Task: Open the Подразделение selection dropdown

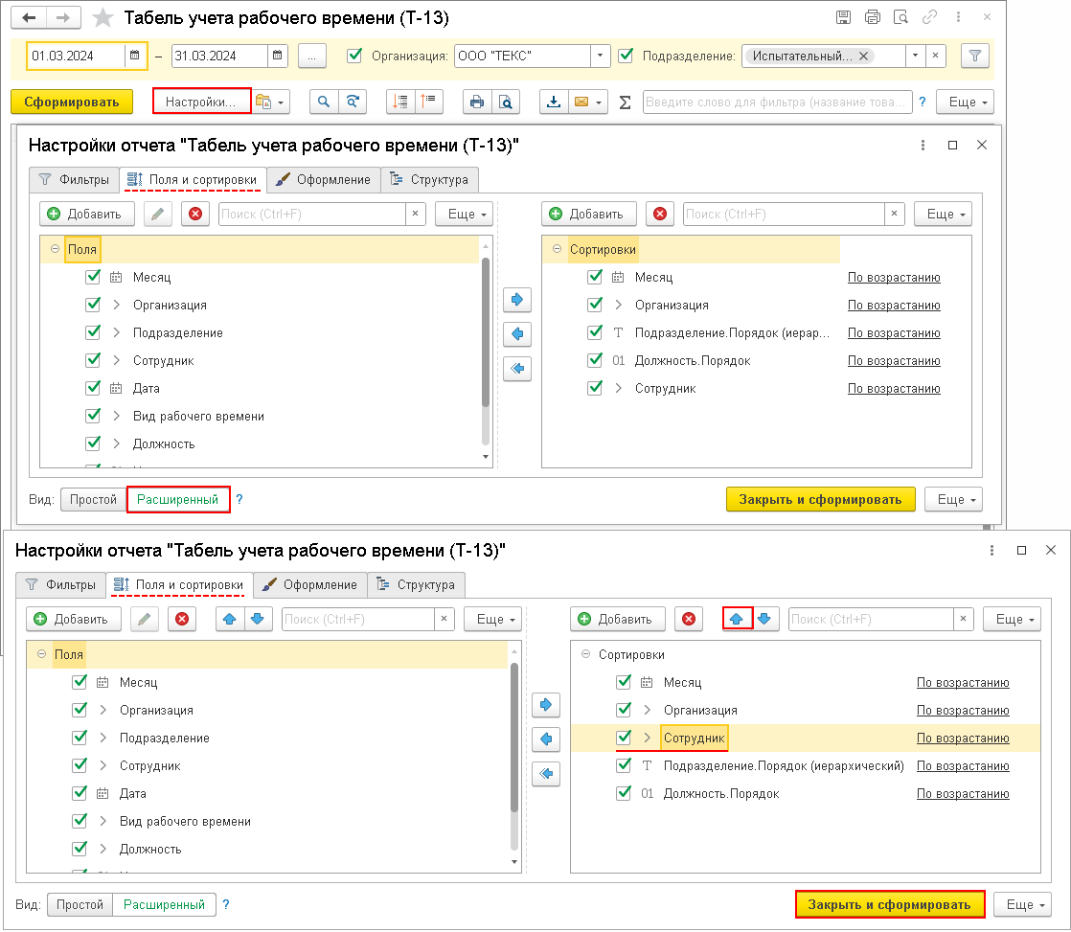Action: (915, 56)
